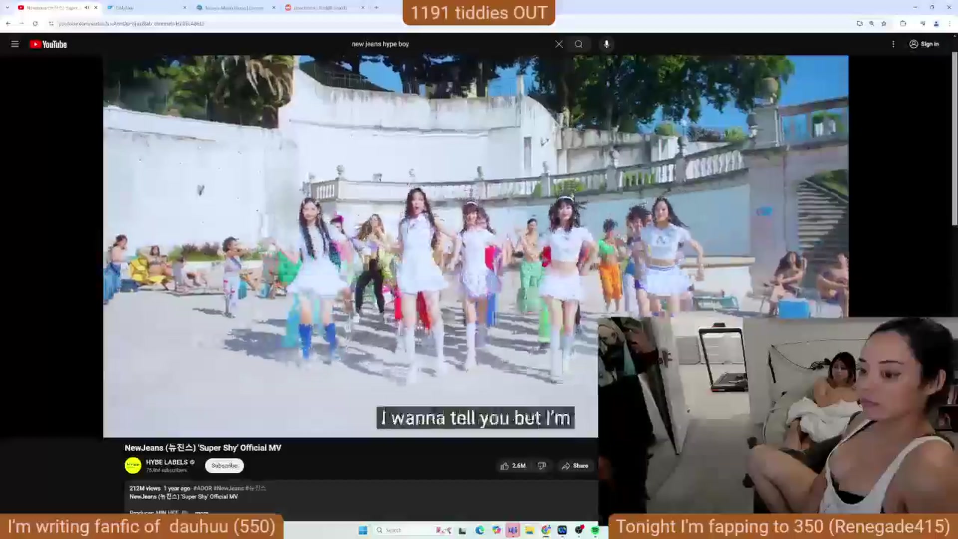The width and height of the screenshot is (958, 539).
Task: Click the browser address bar URL
Action: click(131, 23)
